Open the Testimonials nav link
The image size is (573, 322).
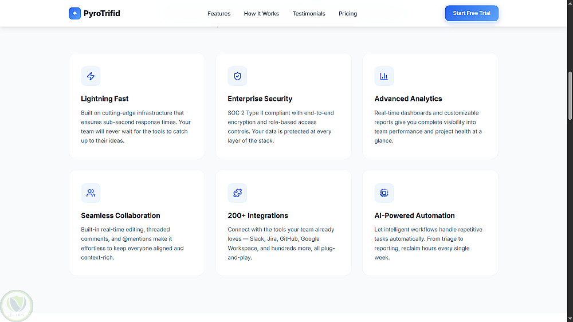coord(309,14)
